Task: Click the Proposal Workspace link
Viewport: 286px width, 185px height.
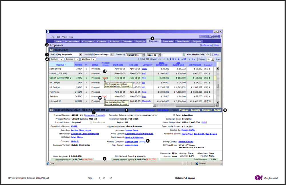Action: [145, 110]
